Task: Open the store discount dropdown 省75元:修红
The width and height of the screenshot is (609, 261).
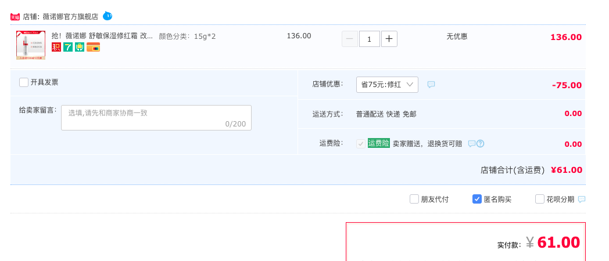Action: (x=387, y=85)
